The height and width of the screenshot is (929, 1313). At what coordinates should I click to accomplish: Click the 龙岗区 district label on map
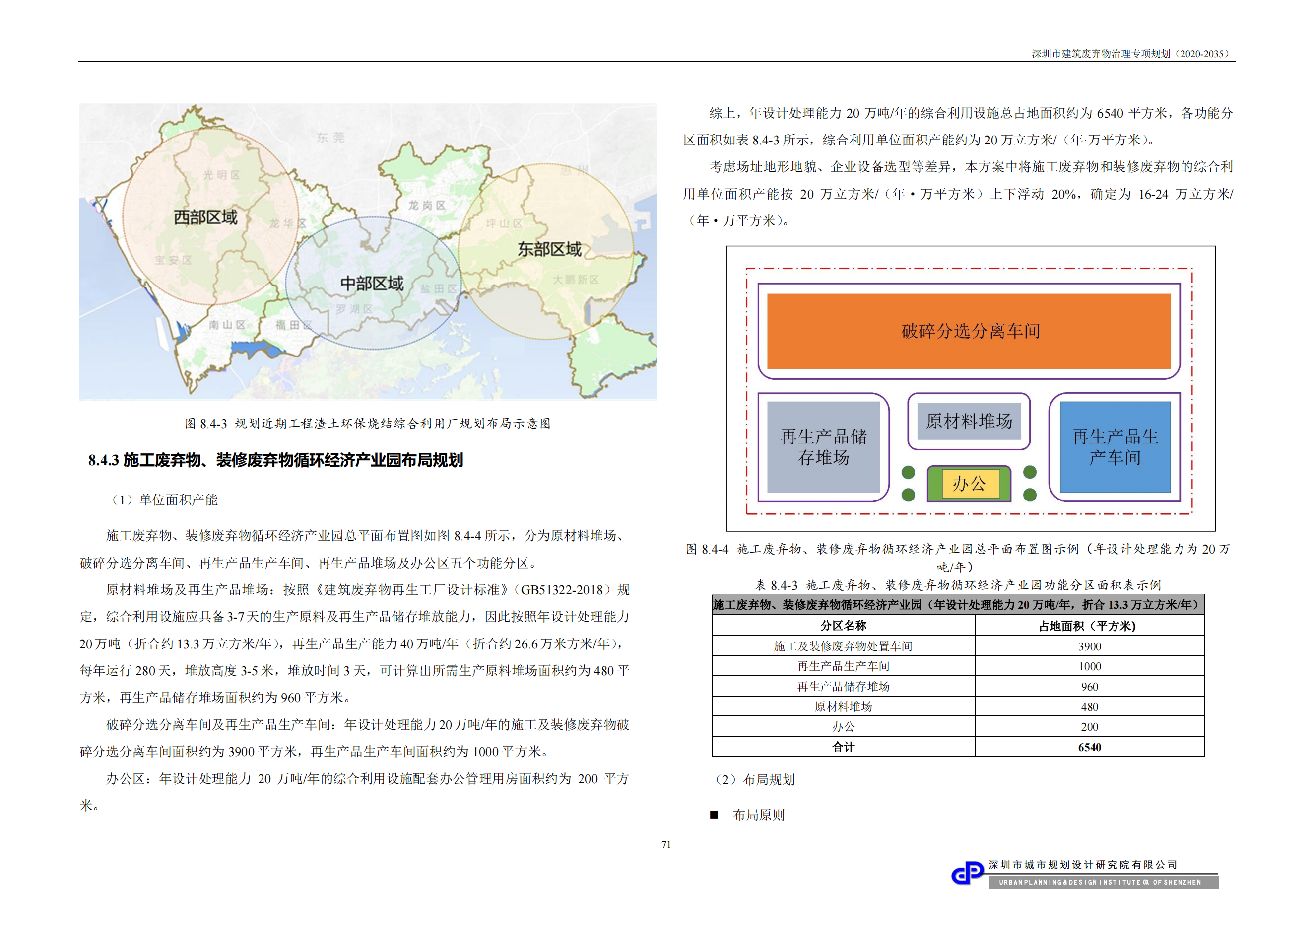[x=427, y=206]
